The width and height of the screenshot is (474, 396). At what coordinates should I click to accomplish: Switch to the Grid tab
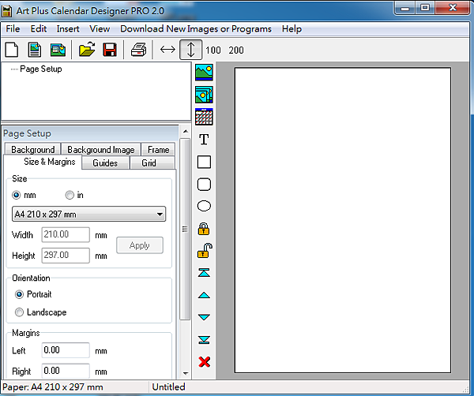(152, 163)
